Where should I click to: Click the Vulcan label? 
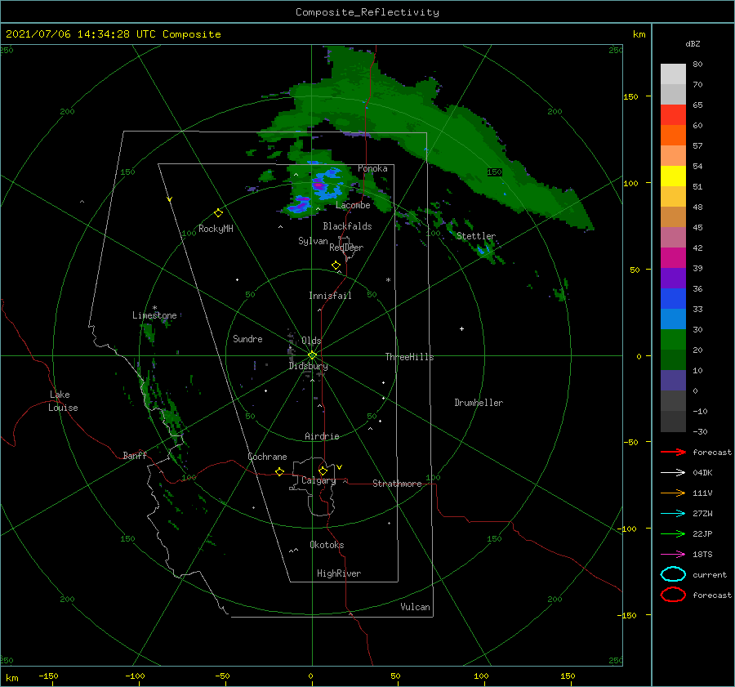[x=415, y=607]
